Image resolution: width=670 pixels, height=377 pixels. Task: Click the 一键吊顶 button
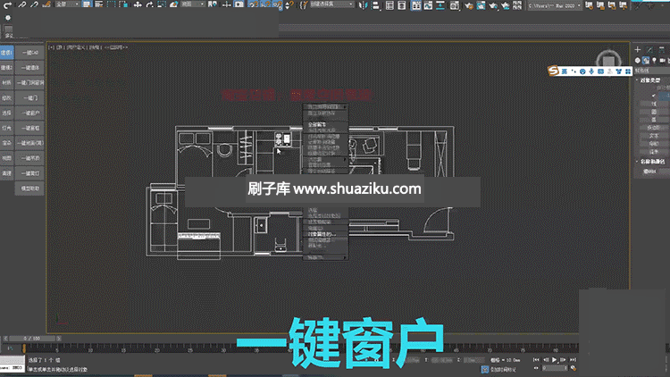click(29, 158)
